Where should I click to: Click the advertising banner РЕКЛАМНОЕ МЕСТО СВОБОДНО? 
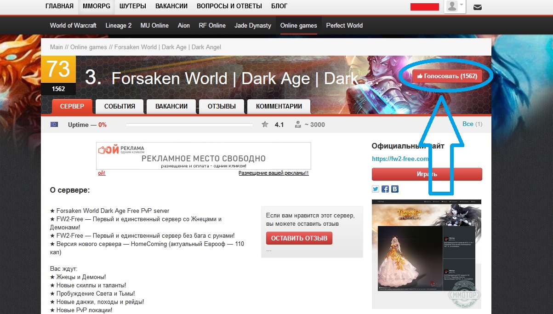tap(204, 156)
